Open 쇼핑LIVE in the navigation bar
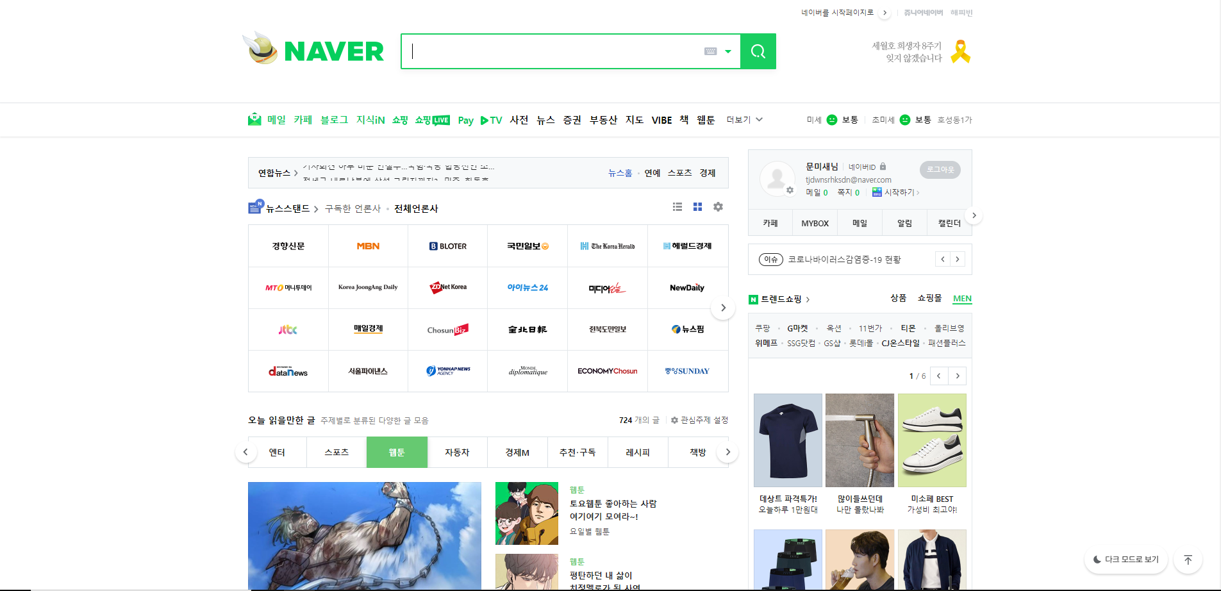Image resolution: width=1221 pixels, height=591 pixels. [432, 120]
